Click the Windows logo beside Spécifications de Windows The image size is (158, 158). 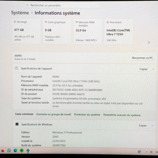(x=17, y=124)
